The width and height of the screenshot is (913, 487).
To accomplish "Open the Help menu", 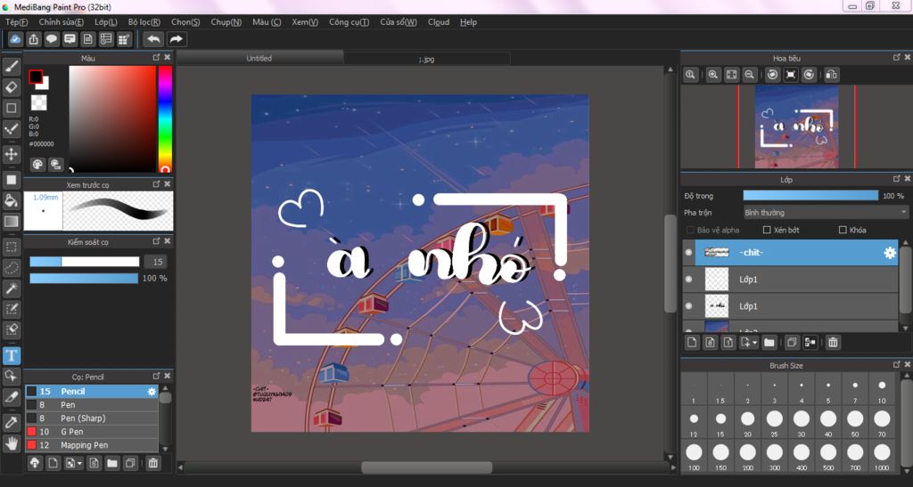I will (x=468, y=22).
